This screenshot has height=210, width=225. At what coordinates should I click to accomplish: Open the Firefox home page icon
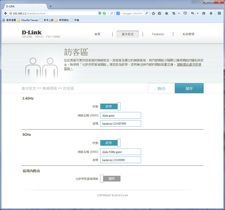[x=166, y=13]
